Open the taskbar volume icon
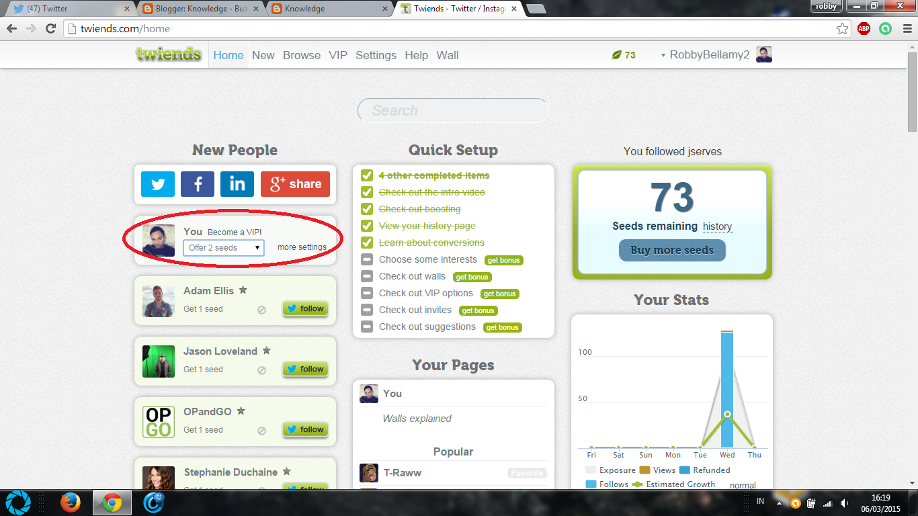The width and height of the screenshot is (918, 516). (843, 503)
